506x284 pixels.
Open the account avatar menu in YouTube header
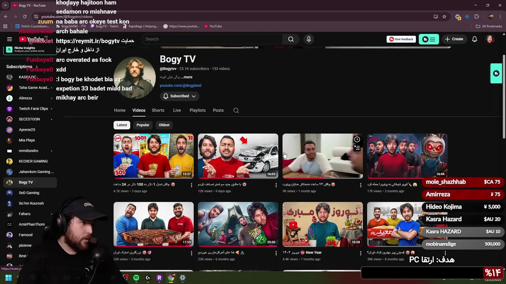490,39
